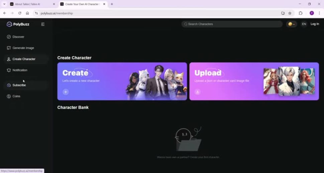Click the Character Bank heading
Viewport: 324px width, 173px height.
tap(73, 107)
